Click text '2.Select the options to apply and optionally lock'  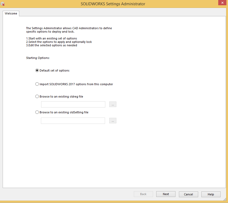click(59, 42)
